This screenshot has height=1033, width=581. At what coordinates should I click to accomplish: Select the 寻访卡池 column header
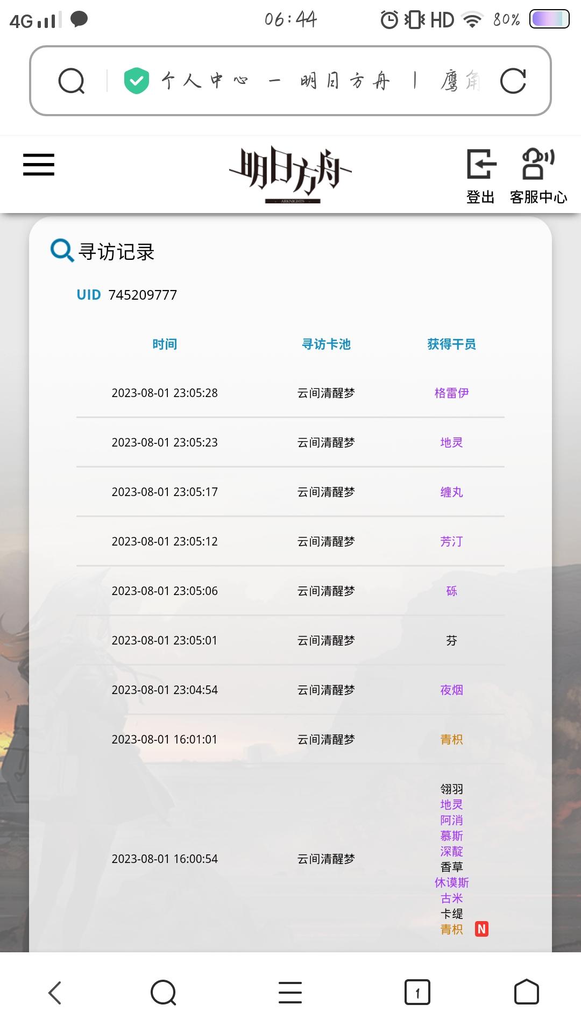[327, 344]
